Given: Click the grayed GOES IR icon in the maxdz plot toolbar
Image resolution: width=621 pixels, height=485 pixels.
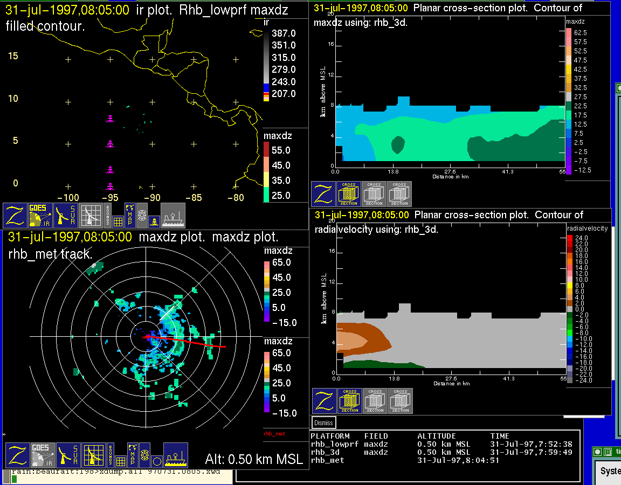Looking at the screenshot, I should 43,455.
